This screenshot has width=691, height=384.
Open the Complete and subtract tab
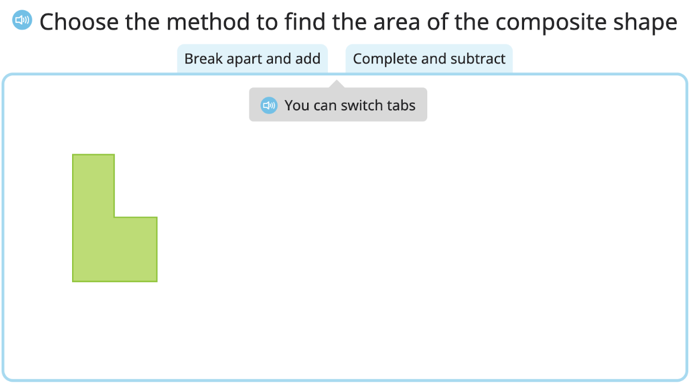429,59
